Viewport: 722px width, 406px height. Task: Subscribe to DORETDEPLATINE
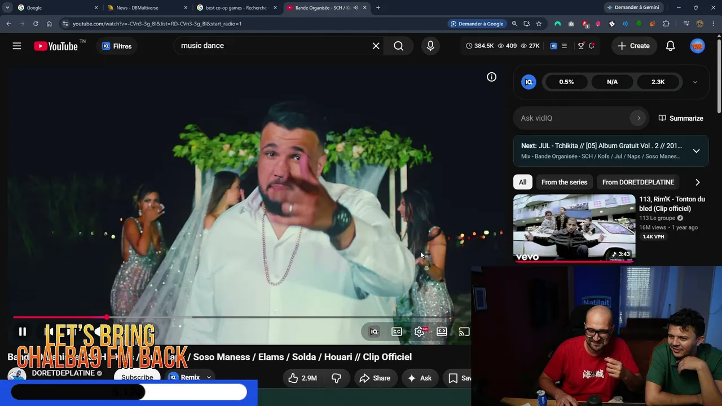137,377
